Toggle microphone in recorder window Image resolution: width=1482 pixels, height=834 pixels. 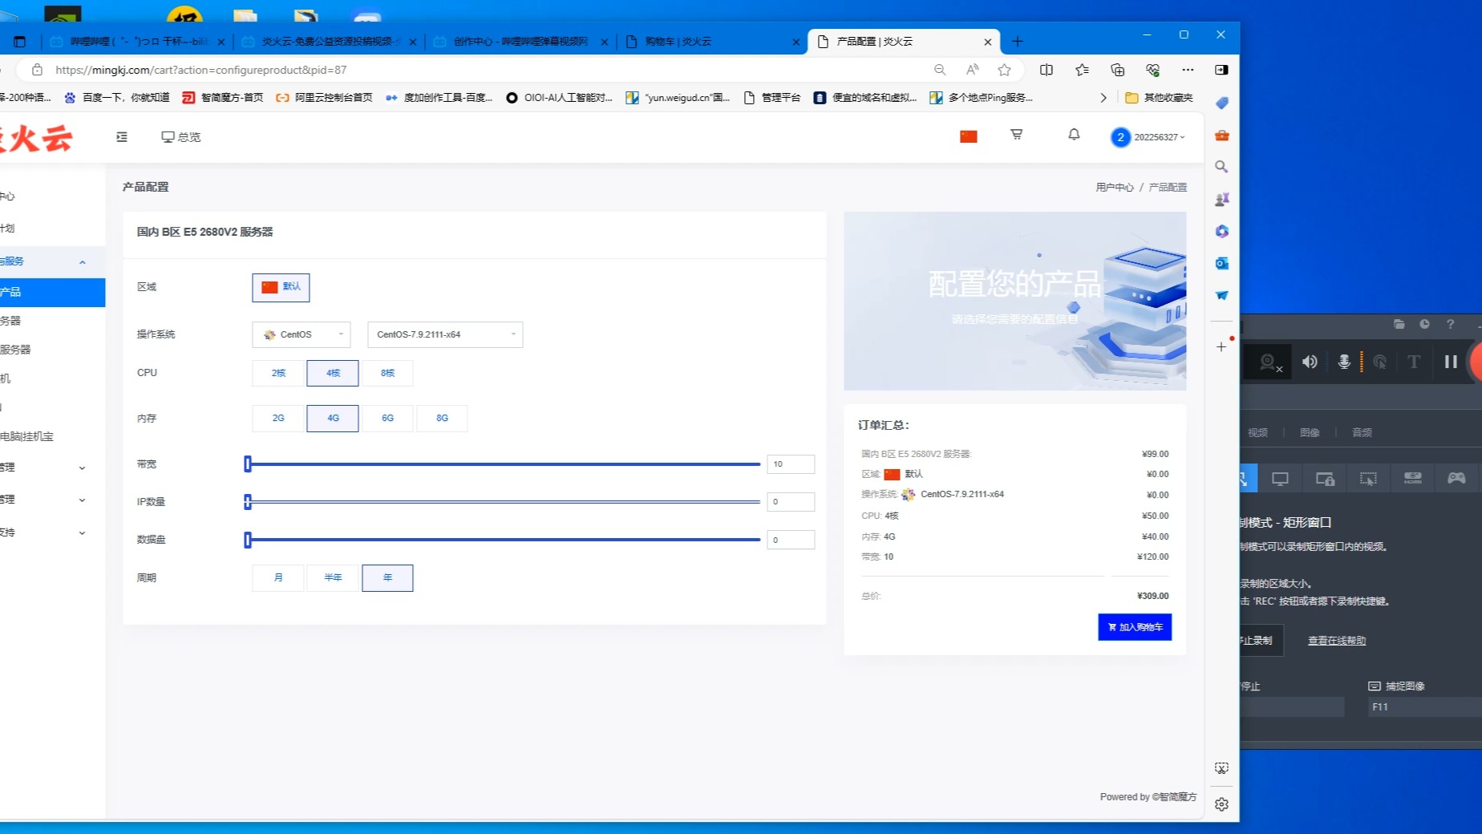click(1344, 362)
